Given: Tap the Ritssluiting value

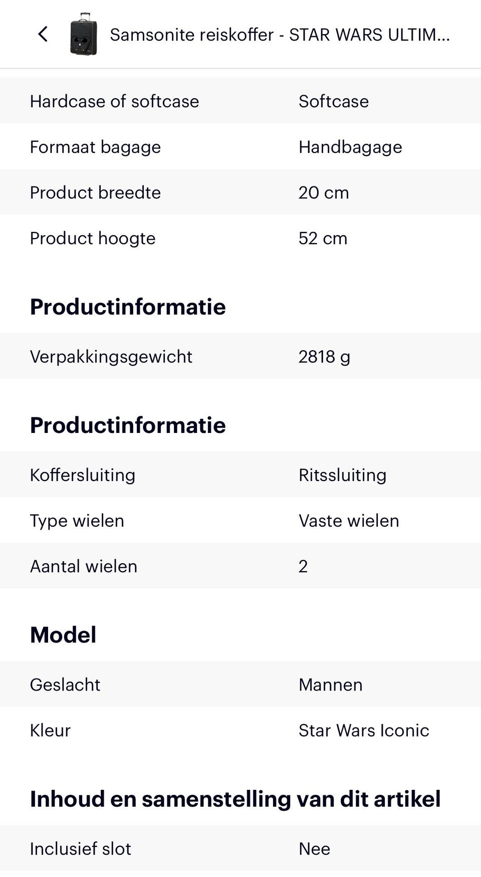Looking at the screenshot, I should coord(342,475).
